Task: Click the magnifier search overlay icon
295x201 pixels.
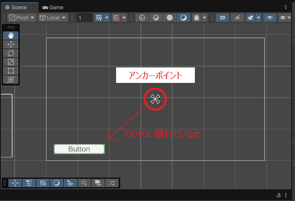Action: (84, 183)
